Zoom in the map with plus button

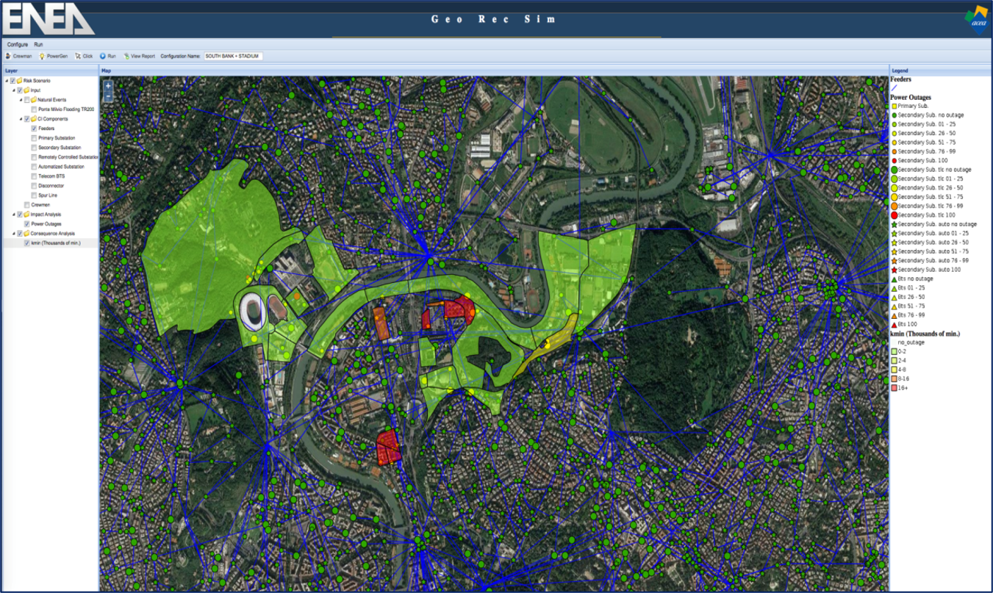pyautogui.click(x=108, y=86)
